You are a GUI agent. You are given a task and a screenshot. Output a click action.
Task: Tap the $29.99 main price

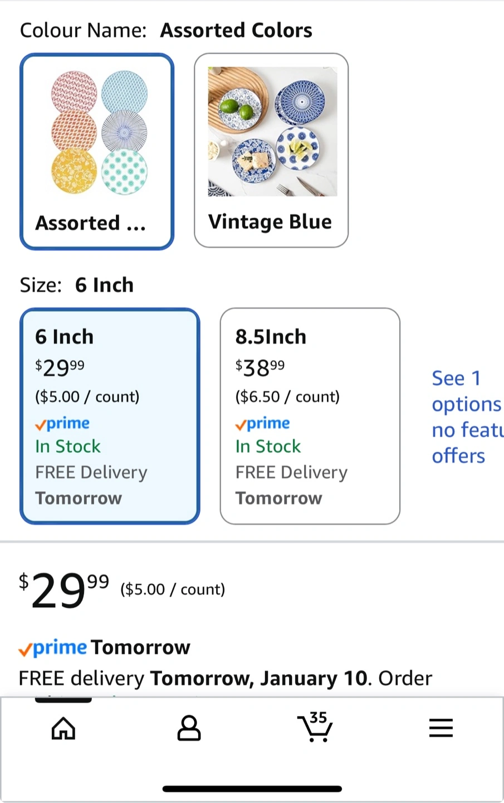click(65, 590)
